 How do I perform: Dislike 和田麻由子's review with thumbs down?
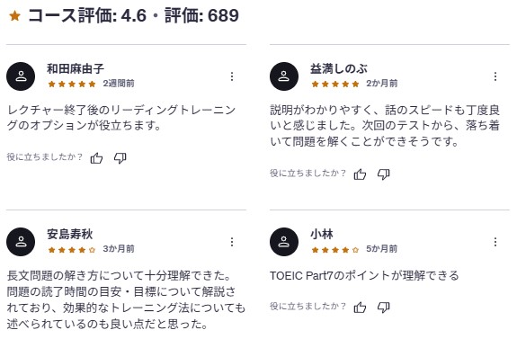coord(120,158)
